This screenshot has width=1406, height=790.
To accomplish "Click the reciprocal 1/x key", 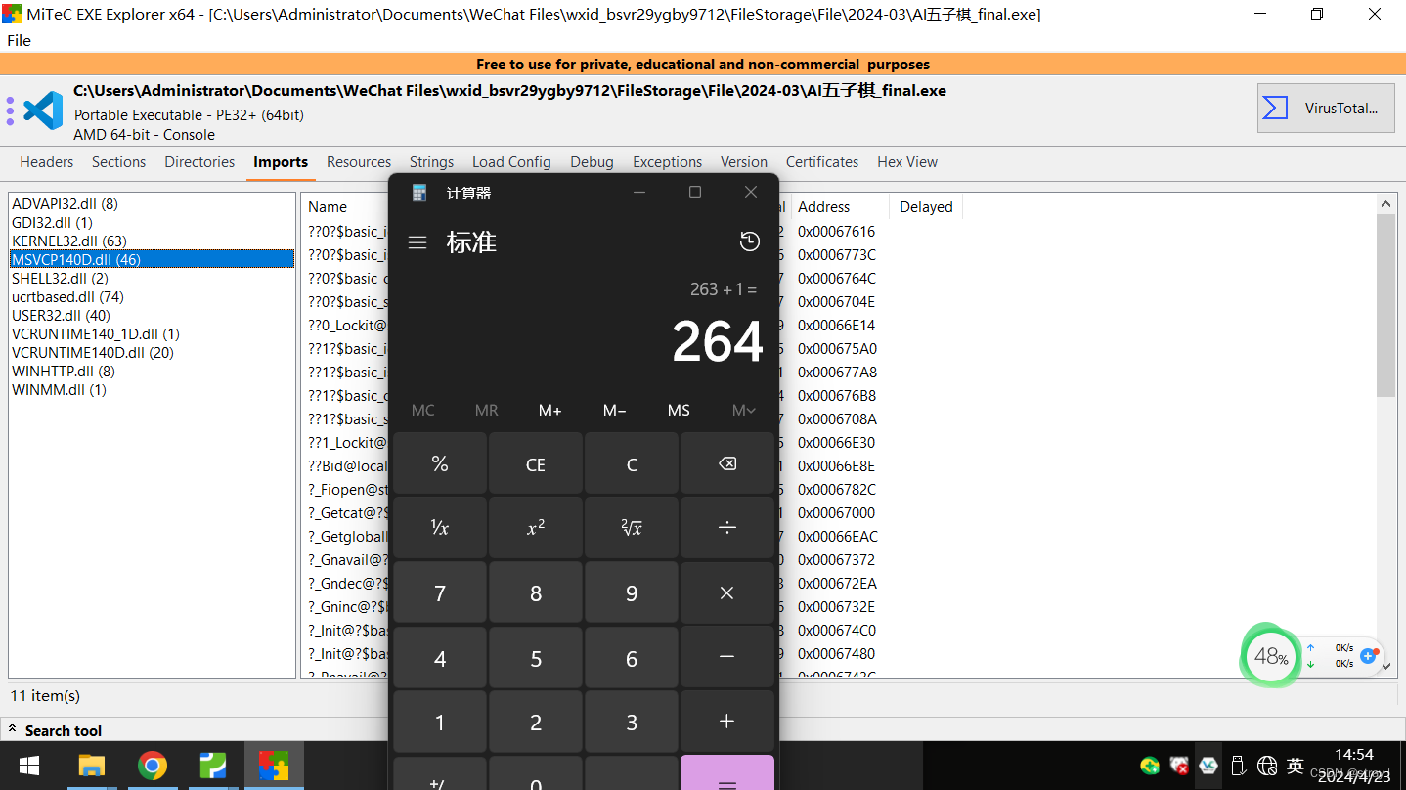I will click(440, 528).
